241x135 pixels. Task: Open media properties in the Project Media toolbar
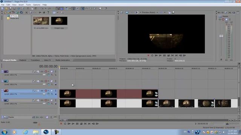[31, 12]
